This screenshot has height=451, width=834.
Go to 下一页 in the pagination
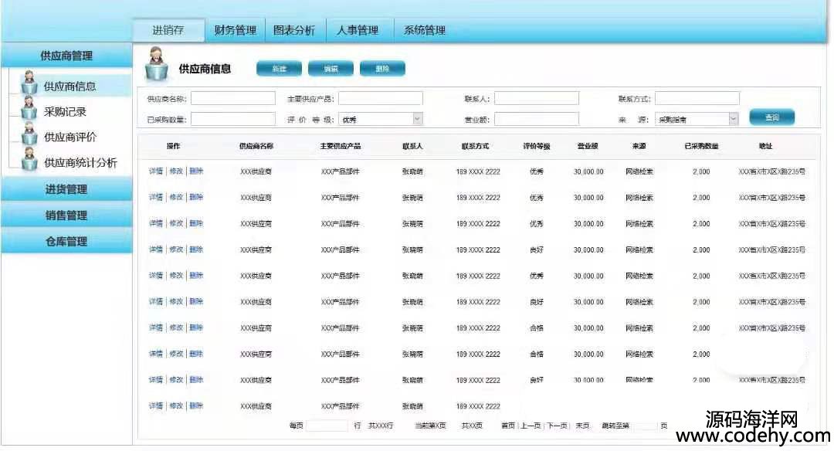pyautogui.click(x=556, y=426)
